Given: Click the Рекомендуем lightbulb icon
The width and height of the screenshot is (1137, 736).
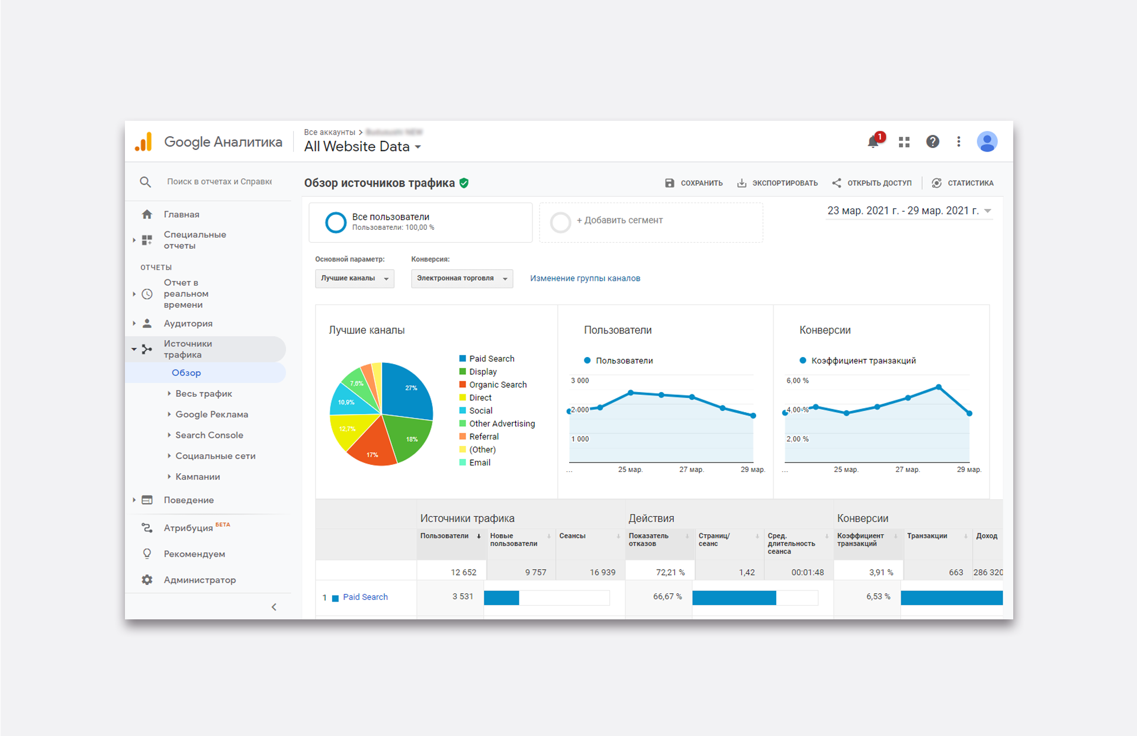Looking at the screenshot, I should click(x=147, y=554).
